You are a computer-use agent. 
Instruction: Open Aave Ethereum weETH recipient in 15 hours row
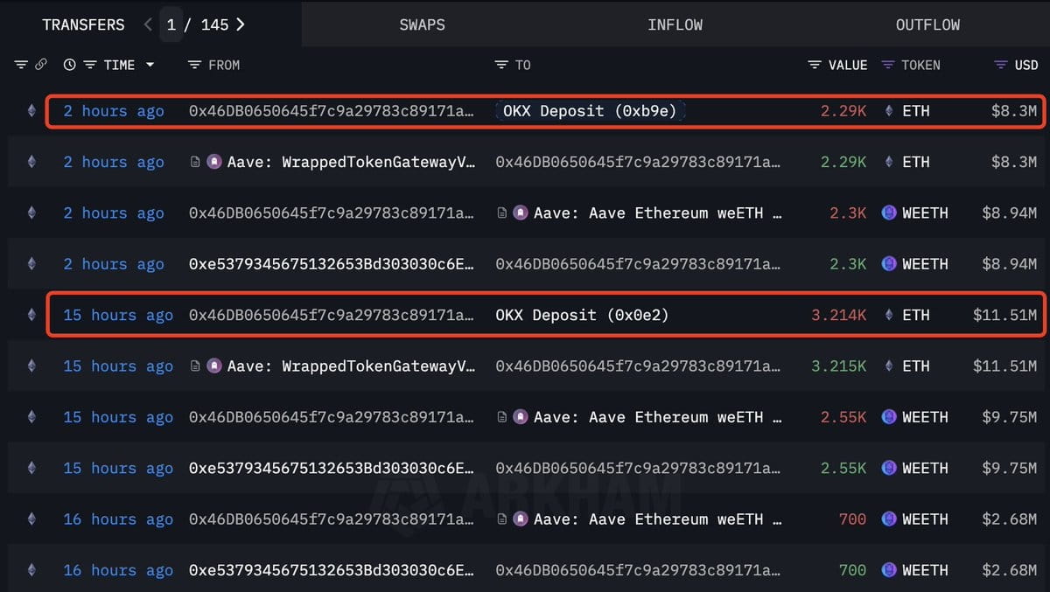tap(658, 417)
